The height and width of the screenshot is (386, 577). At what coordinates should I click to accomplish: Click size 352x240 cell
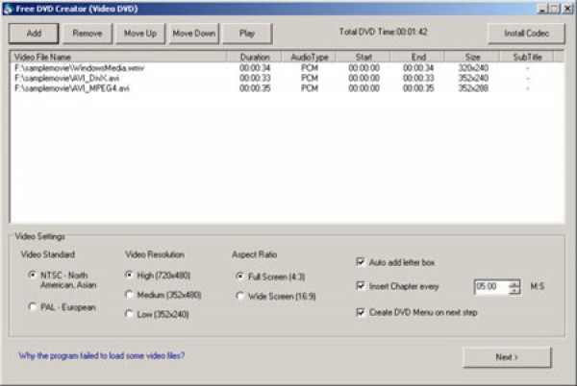coord(473,78)
